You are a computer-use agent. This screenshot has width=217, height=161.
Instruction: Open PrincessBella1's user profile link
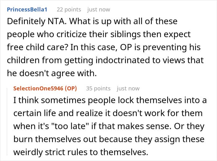[x=27, y=10]
